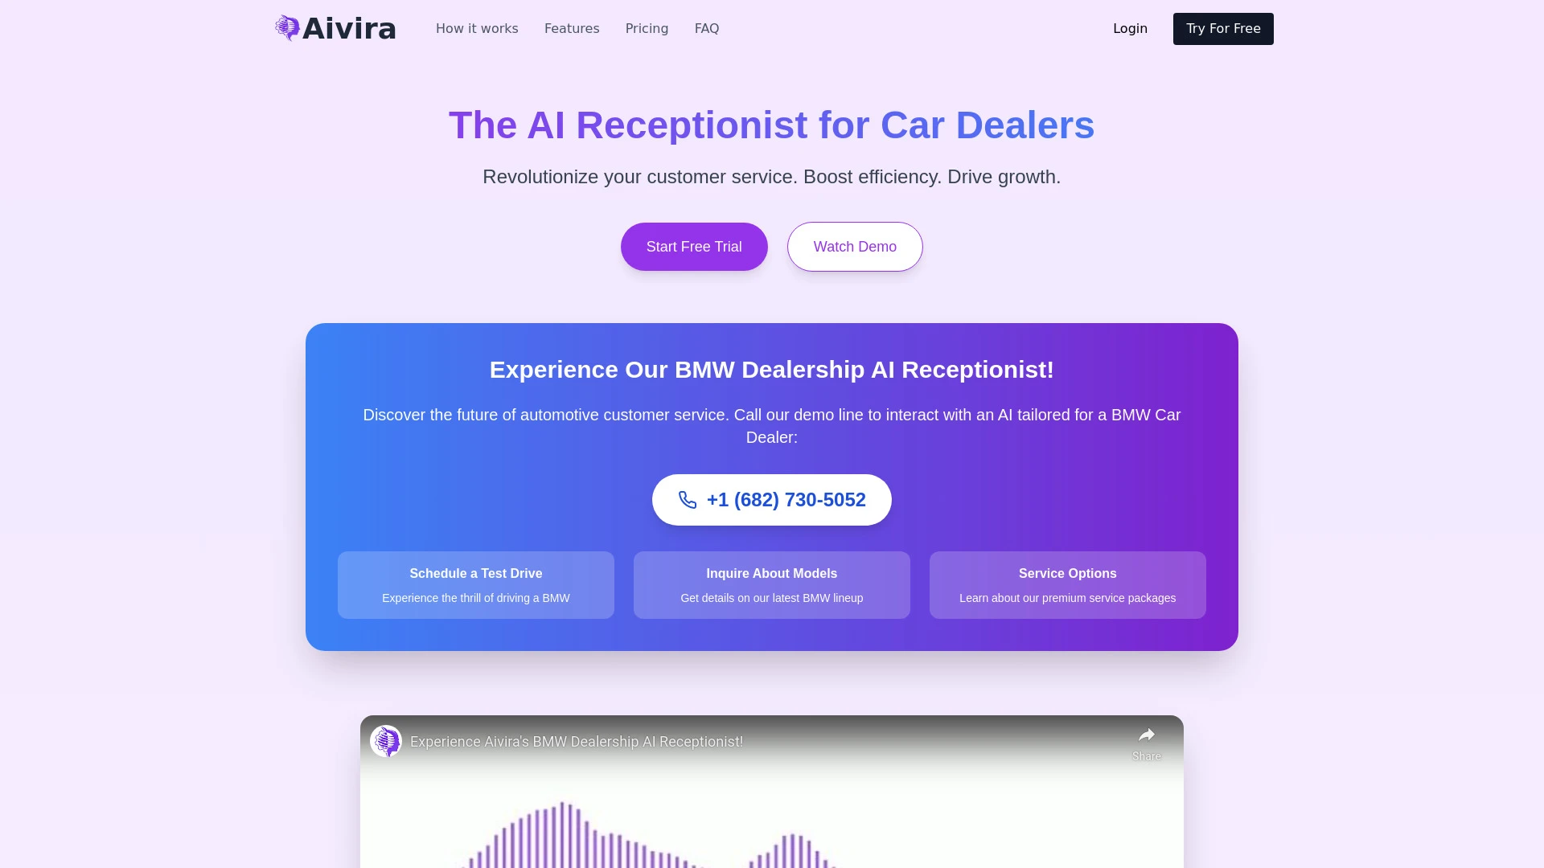This screenshot has width=1544, height=868.
Task: Click the Start Free Trial button
Action: coord(693,246)
